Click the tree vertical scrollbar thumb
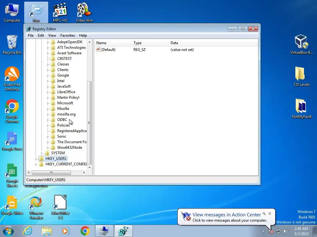Screen dimensions: 317x237 [89, 123]
